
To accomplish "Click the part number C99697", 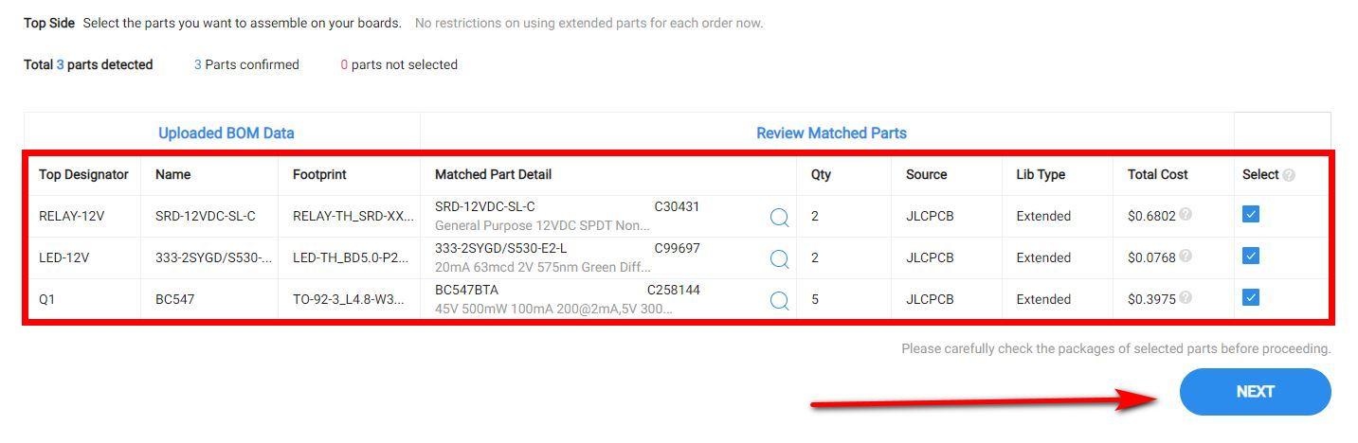I will point(677,248).
